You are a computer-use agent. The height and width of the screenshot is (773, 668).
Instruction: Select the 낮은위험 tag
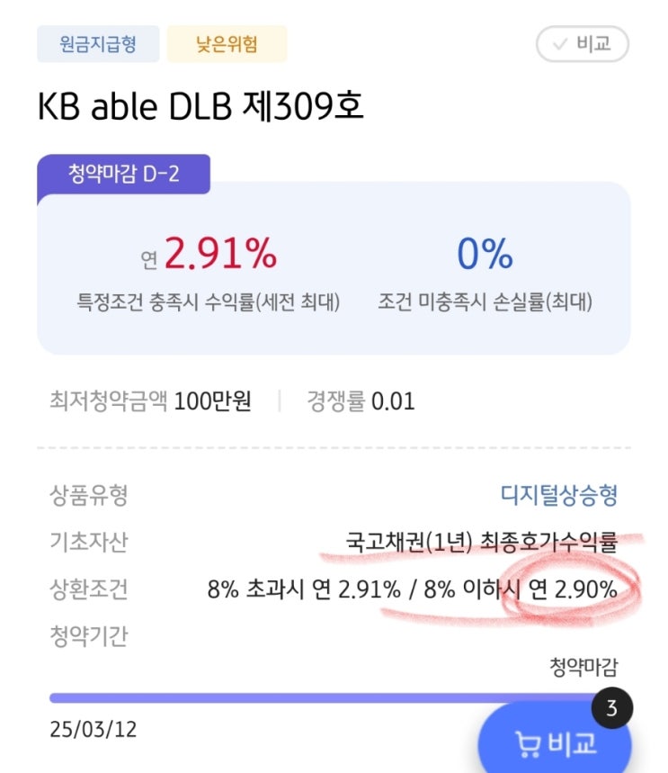tap(227, 43)
